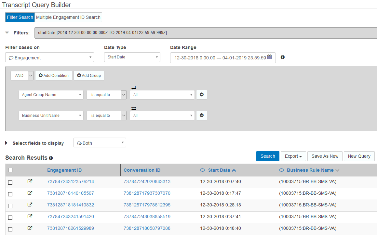Screen dimensions: 377x235
Task: Click swap arrows above Agent Group value
Action: coord(133,88)
